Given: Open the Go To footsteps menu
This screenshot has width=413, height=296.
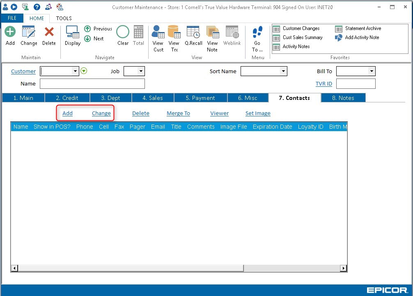Looking at the screenshot, I should point(257,32).
